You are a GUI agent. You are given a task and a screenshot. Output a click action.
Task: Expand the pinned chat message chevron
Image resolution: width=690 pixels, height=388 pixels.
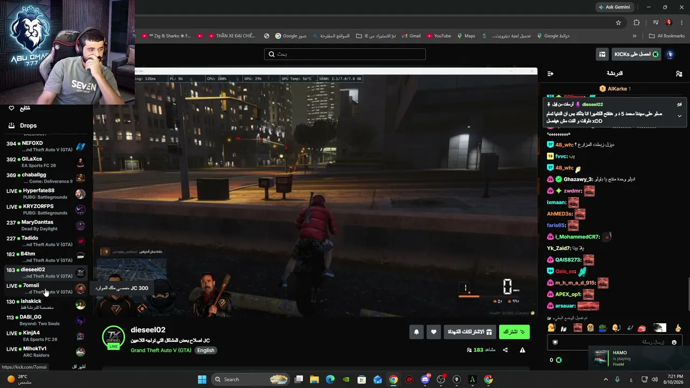tap(679, 116)
